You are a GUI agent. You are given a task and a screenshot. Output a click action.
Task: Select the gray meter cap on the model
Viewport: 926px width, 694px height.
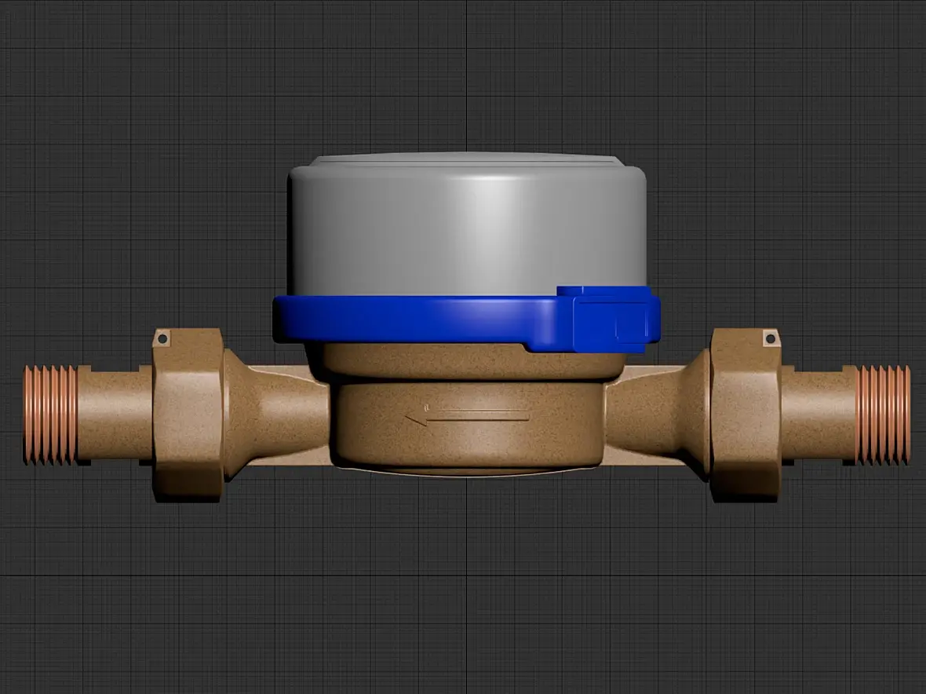tap(467, 225)
